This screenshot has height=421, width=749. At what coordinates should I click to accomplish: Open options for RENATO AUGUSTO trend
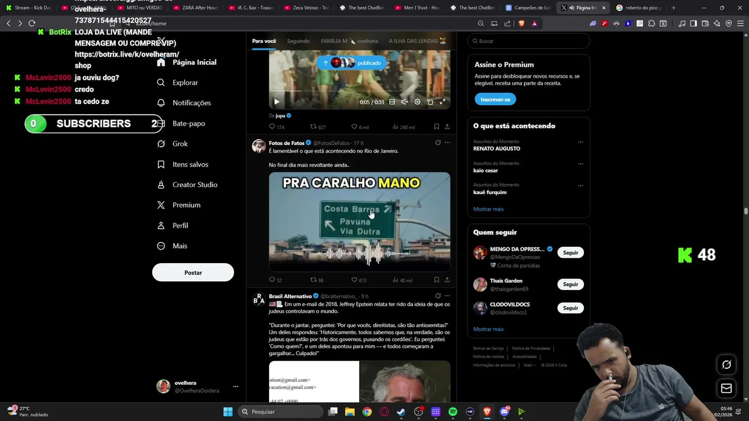tap(580, 142)
